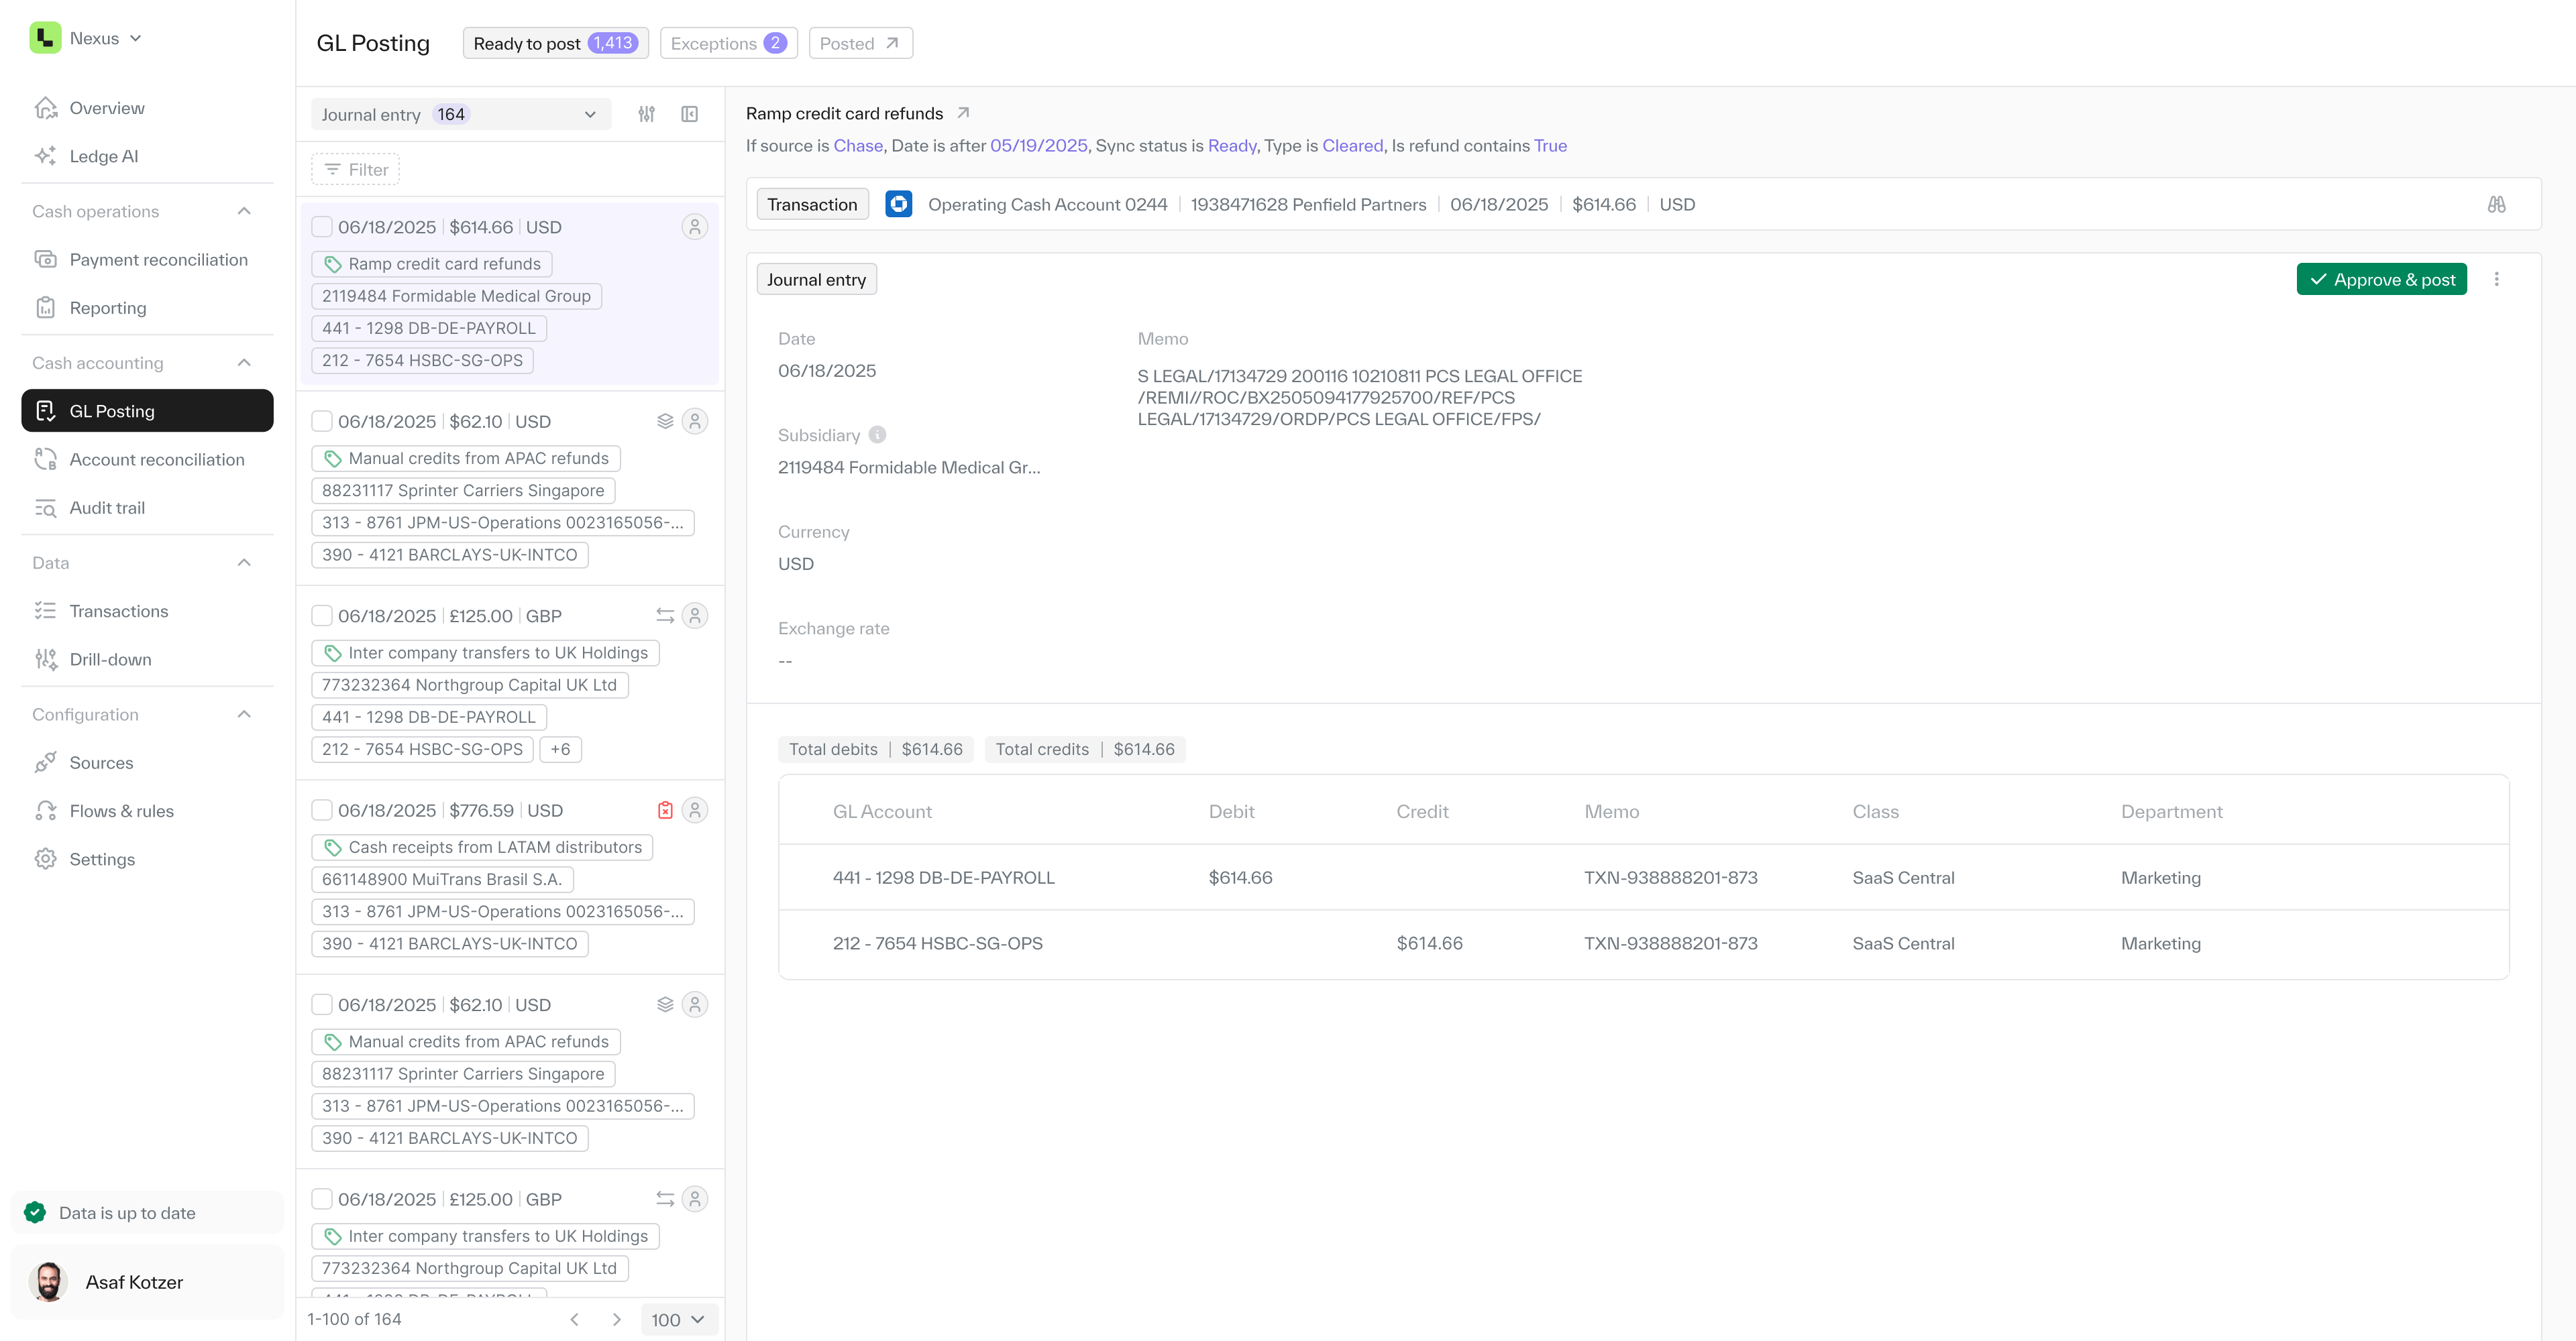Click the Approve & post button
Image resolution: width=2576 pixels, height=1341 pixels.
(x=2381, y=280)
